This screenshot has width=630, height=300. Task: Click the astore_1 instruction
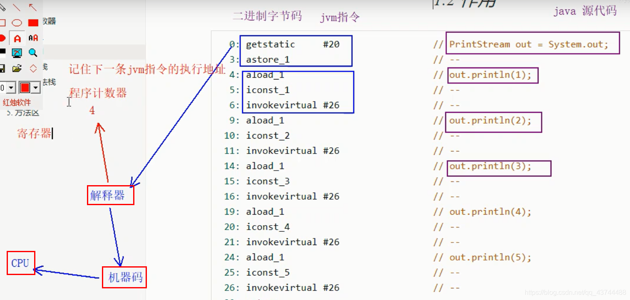point(268,60)
